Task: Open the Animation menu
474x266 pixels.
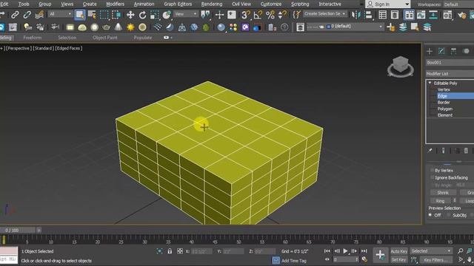Action: click(x=144, y=4)
